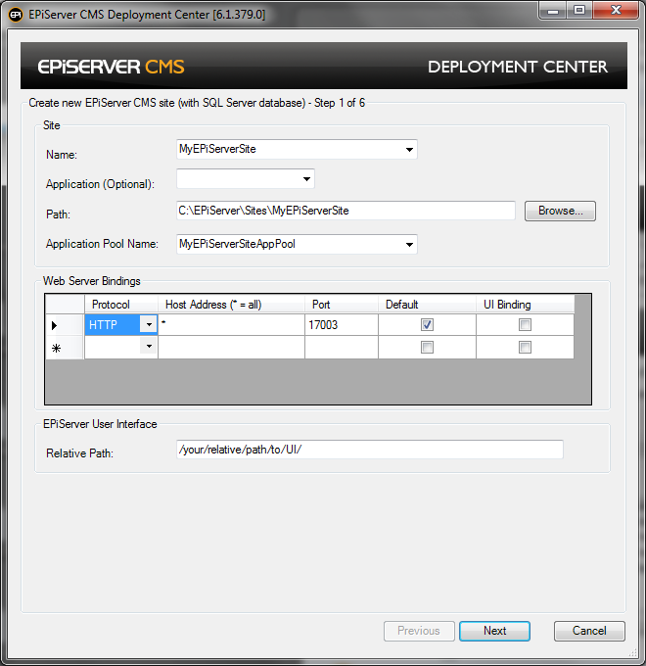This screenshot has width=646, height=666.
Task: Enable UI Binding for the HTTP row
Action: 525,325
